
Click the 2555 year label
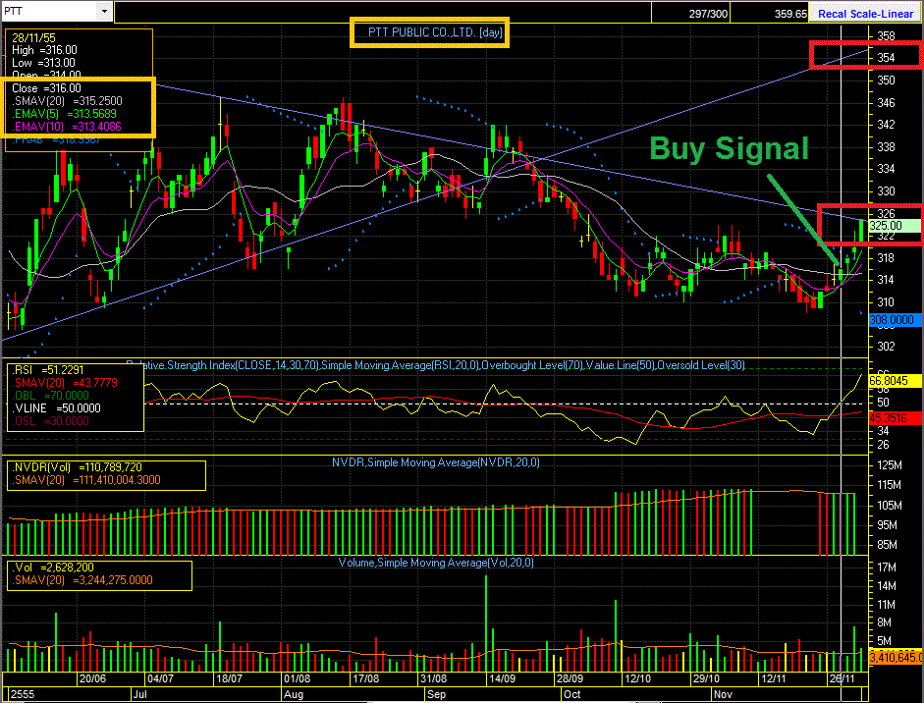23,694
